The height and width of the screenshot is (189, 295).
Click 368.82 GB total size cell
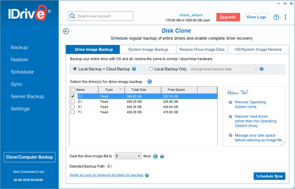(x=134, y=96)
